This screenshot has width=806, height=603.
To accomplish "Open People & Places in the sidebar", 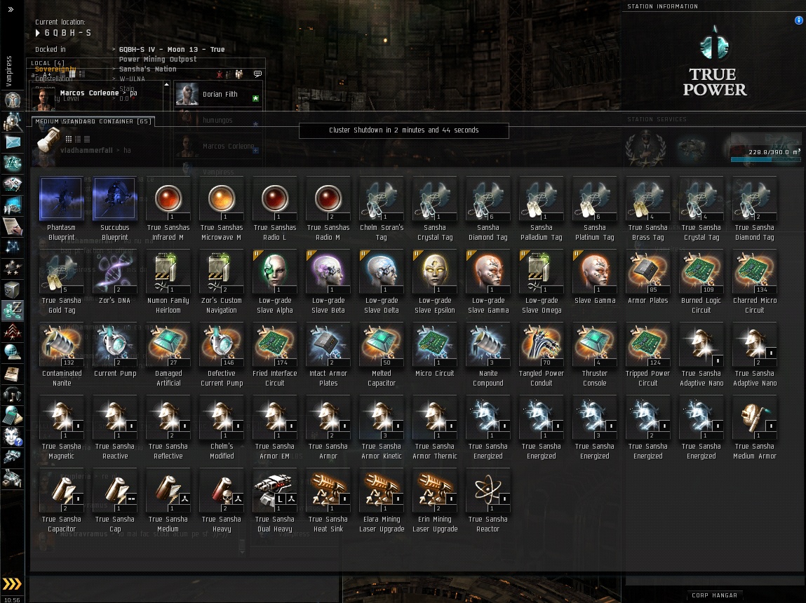I will click(13, 122).
